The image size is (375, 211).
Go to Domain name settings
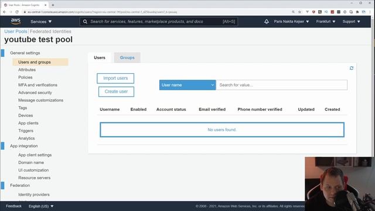click(x=31, y=162)
